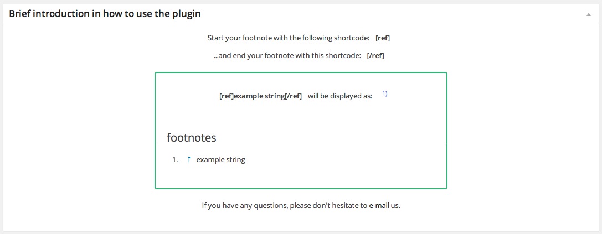Screen dimensions: 602x234
Task: Click the 'will be displayed as:' text
Action: click(x=340, y=96)
